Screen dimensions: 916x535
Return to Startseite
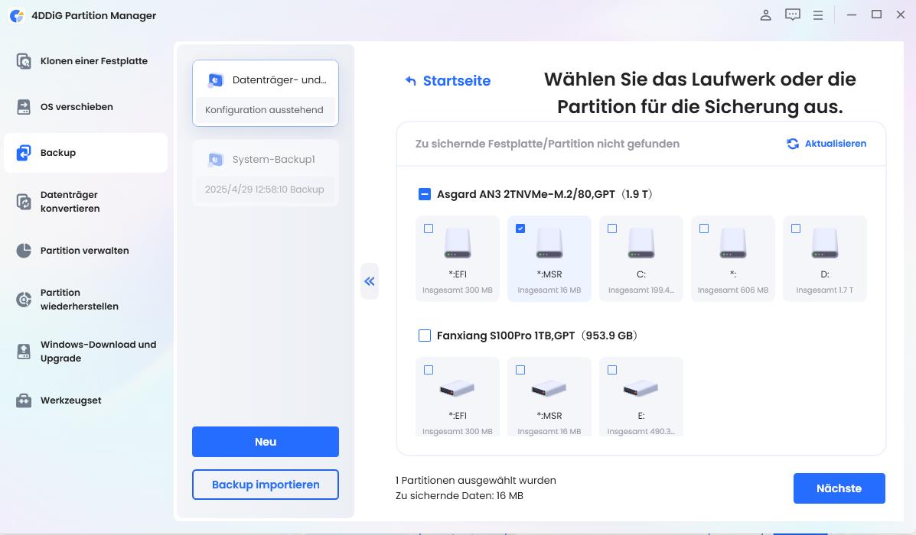pyautogui.click(x=447, y=79)
